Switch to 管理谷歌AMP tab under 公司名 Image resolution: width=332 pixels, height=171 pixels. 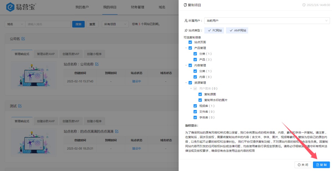point(46,54)
